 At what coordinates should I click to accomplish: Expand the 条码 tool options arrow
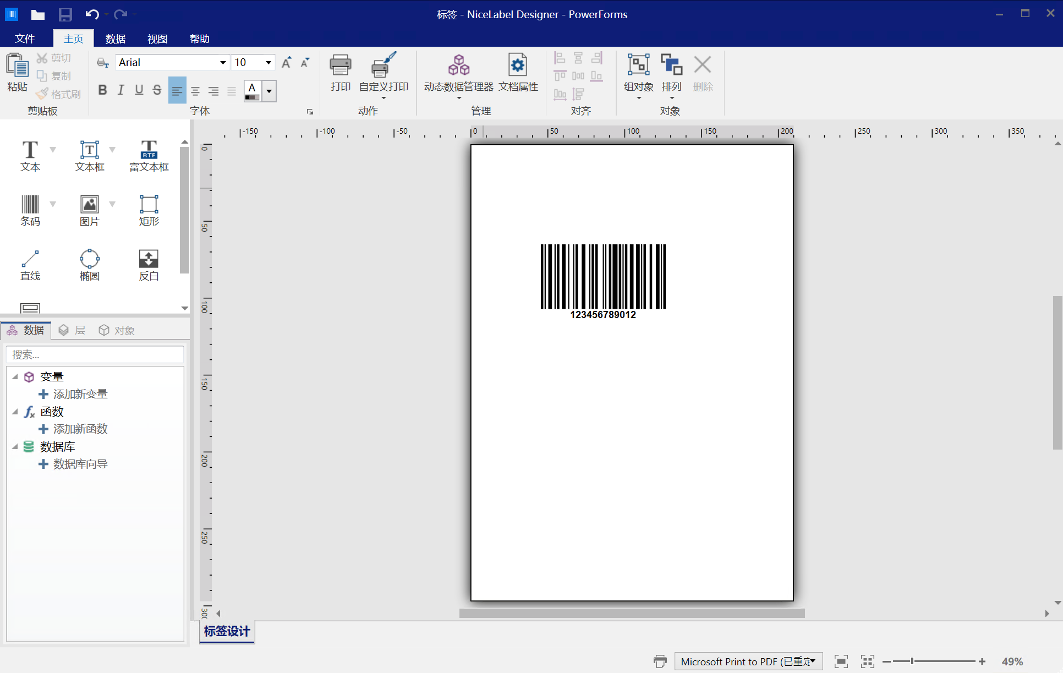[53, 204]
